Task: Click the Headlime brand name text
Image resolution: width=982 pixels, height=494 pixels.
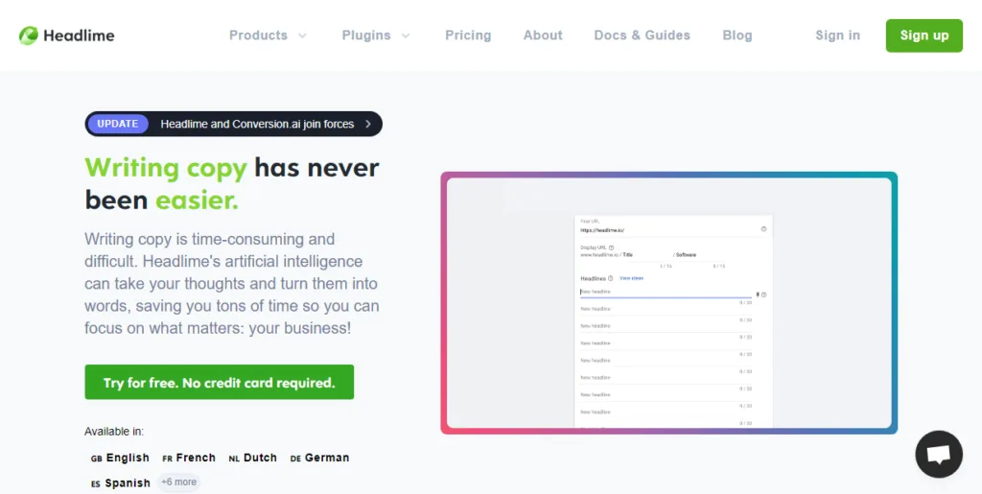Action: [x=79, y=35]
